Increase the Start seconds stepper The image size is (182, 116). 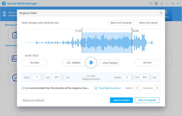62,76
